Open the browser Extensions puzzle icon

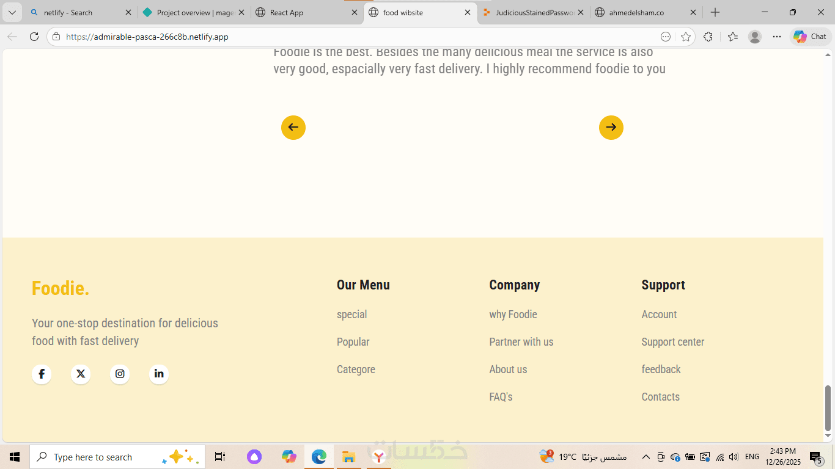coord(708,37)
